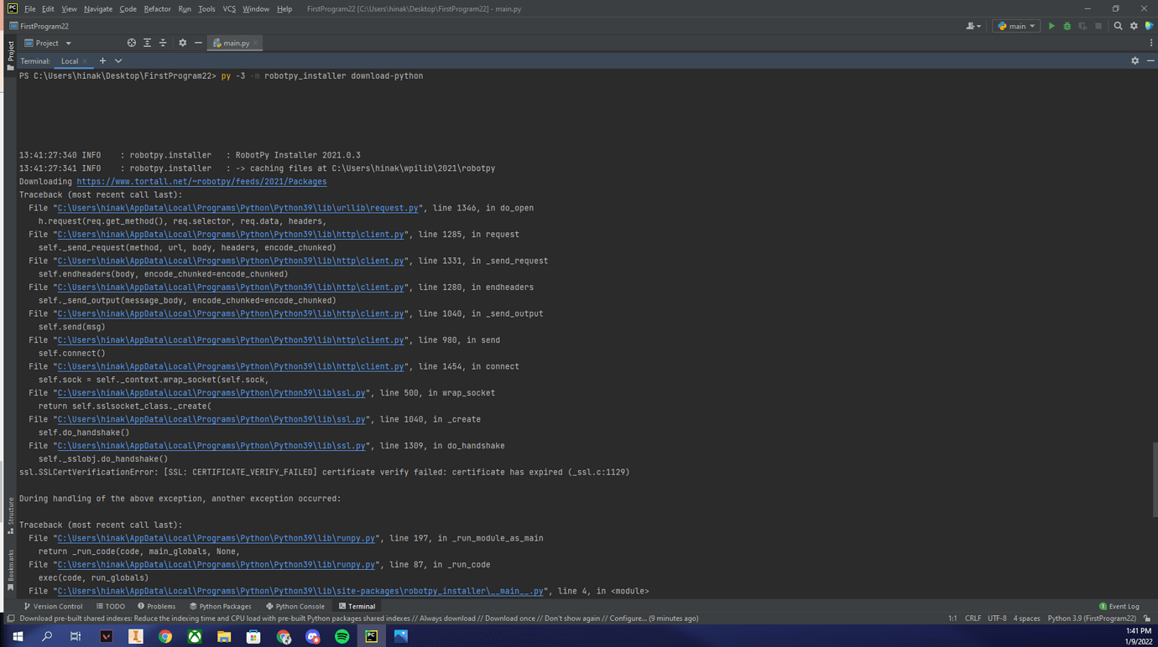The image size is (1158, 647).
Task: Open Spotify from the Windows taskbar
Action: (342, 637)
